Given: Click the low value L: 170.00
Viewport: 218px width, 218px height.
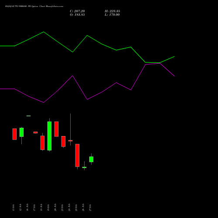Looking at the screenshot, I should (x=112, y=15).
